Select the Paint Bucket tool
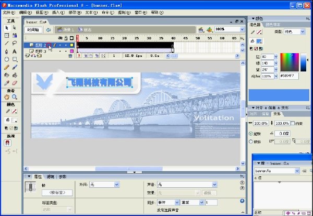 pyautogui.click(x=15, y=75)
